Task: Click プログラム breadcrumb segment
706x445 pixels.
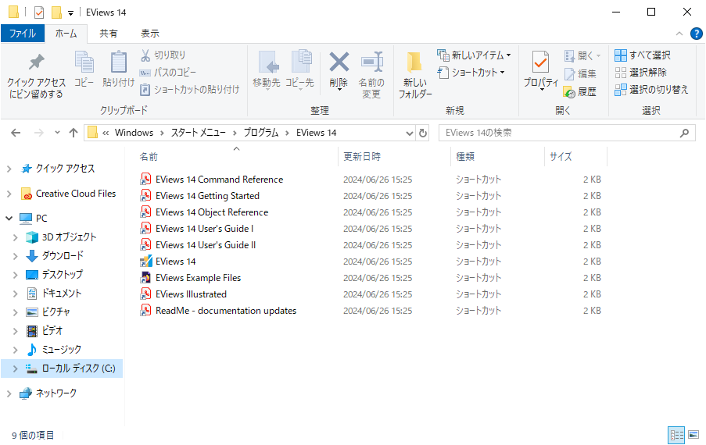Action: click(x=261, y=133)
